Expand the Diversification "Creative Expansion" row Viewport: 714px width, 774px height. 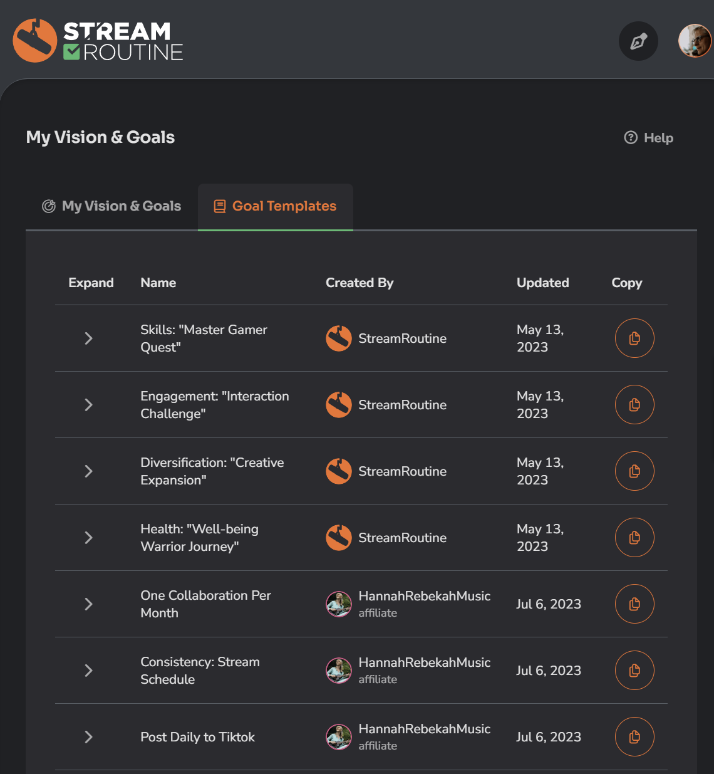pos(88,471)
